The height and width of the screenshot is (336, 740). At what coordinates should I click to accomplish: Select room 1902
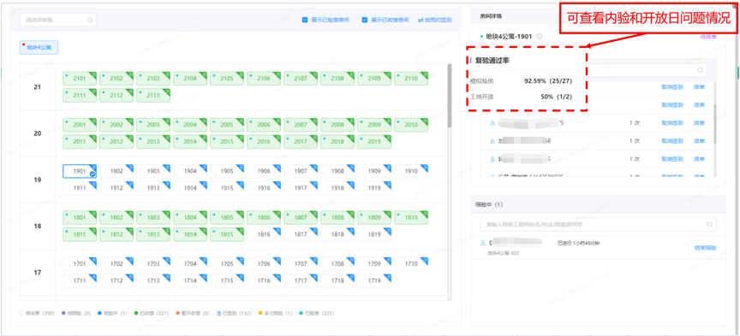click(x=116, y=172)
